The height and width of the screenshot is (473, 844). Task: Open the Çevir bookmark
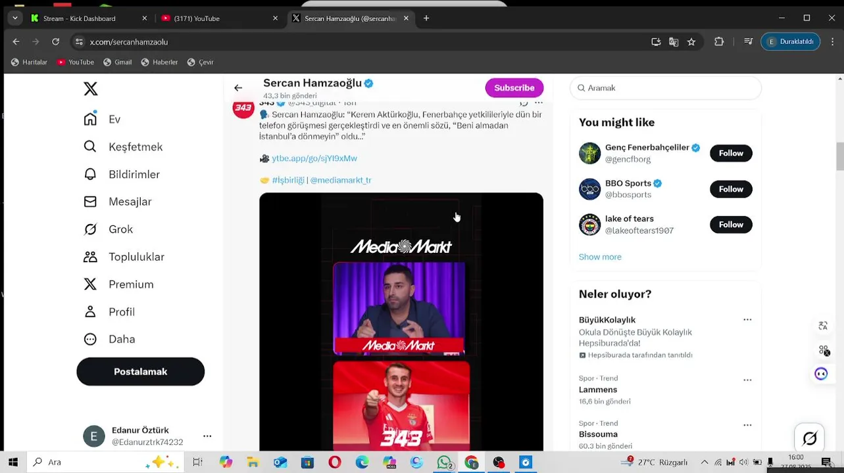pyautogui.click(x=201, y=62)
